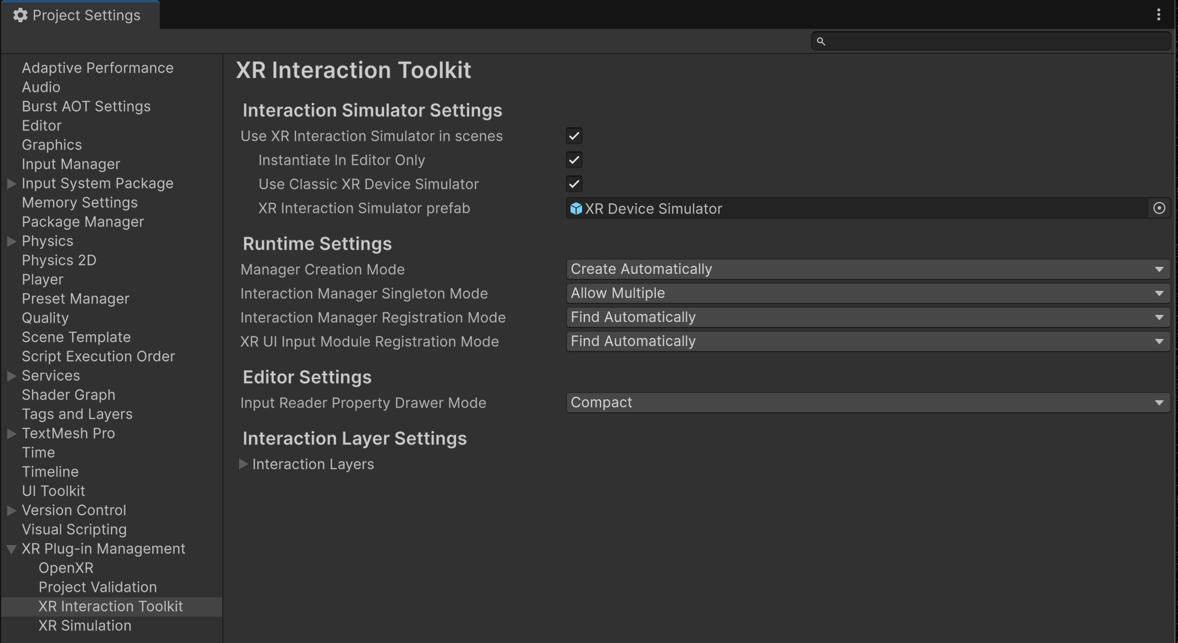Open XR Simulation settings
Image resolution: width=1178 pixels, height=643 pixels.
(x=85, y=626)
